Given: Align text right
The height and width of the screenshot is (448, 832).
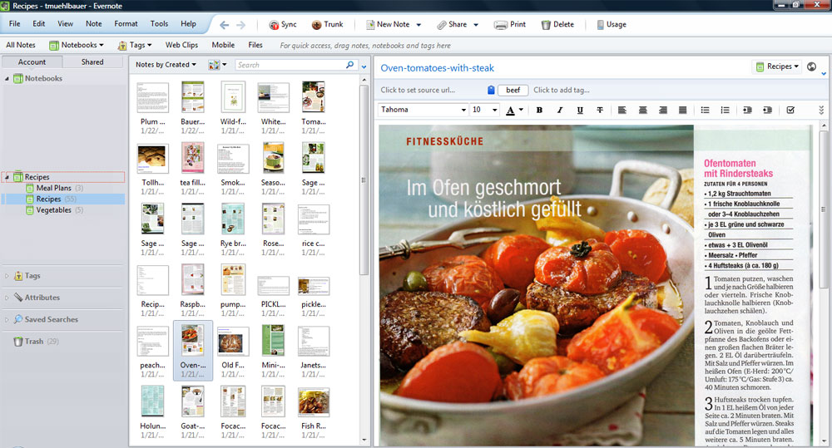Looking at the screenshot, I should [x=663, y=110].
